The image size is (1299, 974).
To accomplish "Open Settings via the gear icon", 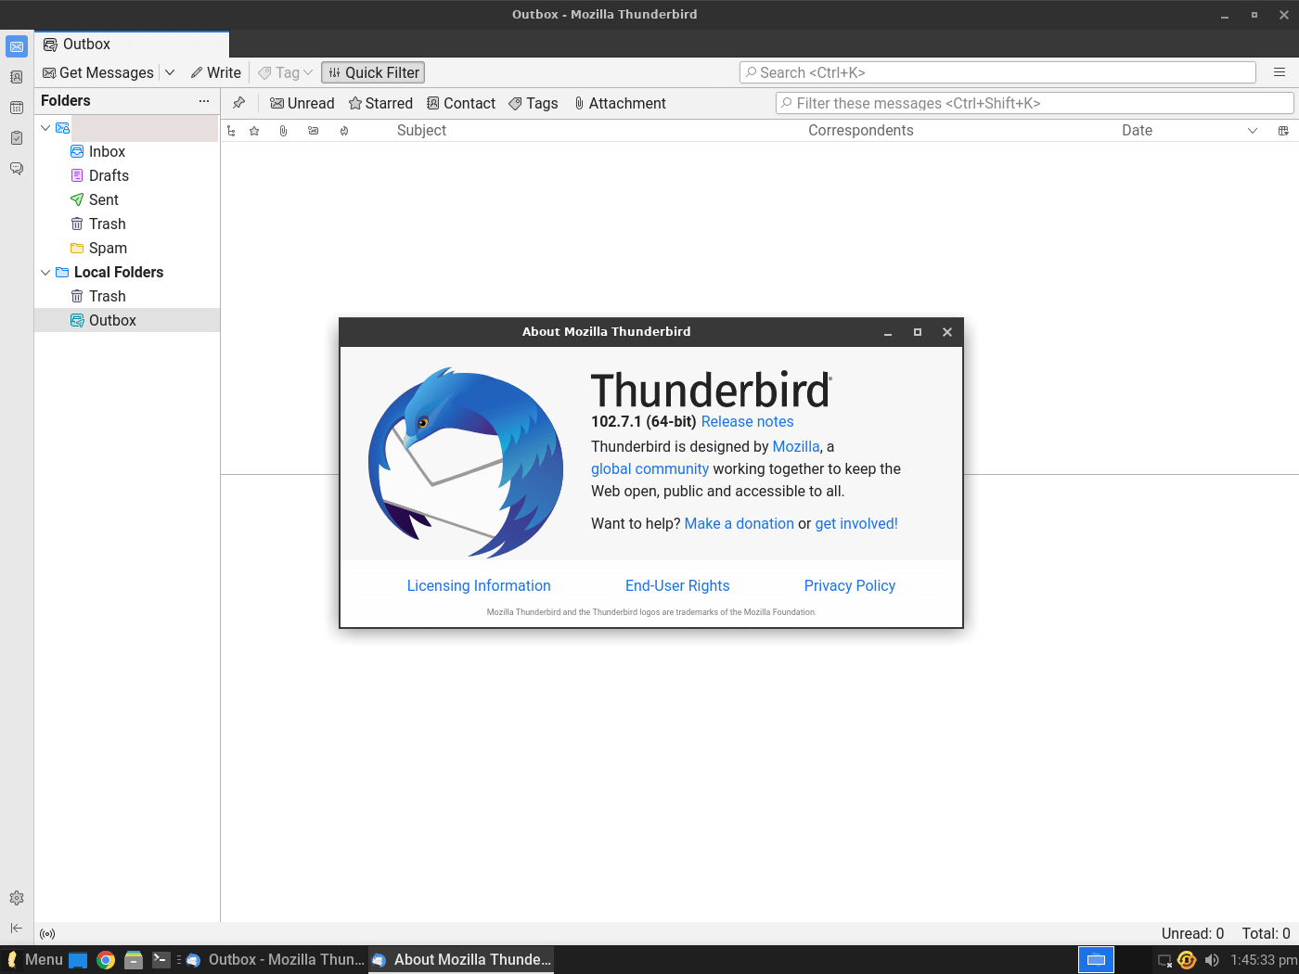I will pyautogui.click(x=16, y=898).
